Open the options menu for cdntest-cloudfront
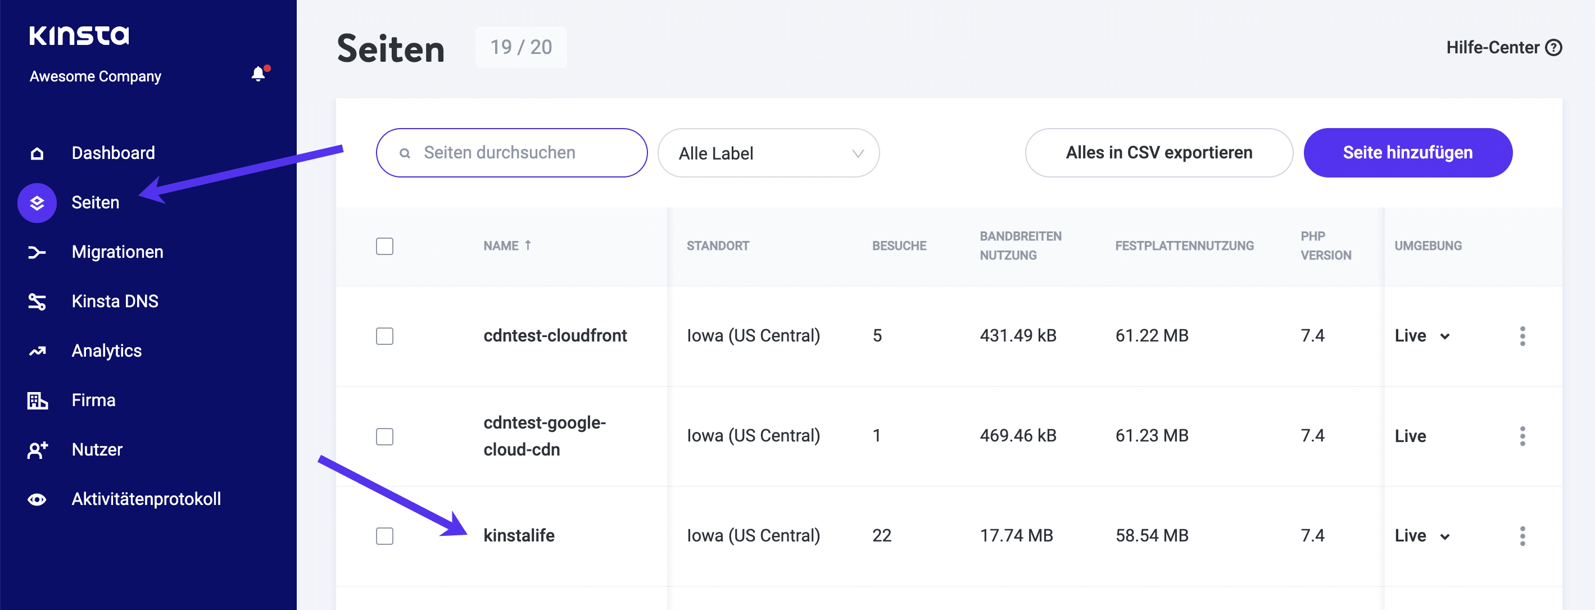 point(1522,336)
